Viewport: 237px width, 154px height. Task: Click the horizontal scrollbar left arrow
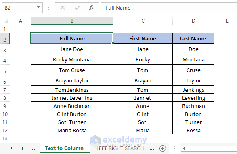click(x=184, y=148)
